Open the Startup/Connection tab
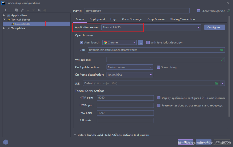 click(x=183, y=19)
